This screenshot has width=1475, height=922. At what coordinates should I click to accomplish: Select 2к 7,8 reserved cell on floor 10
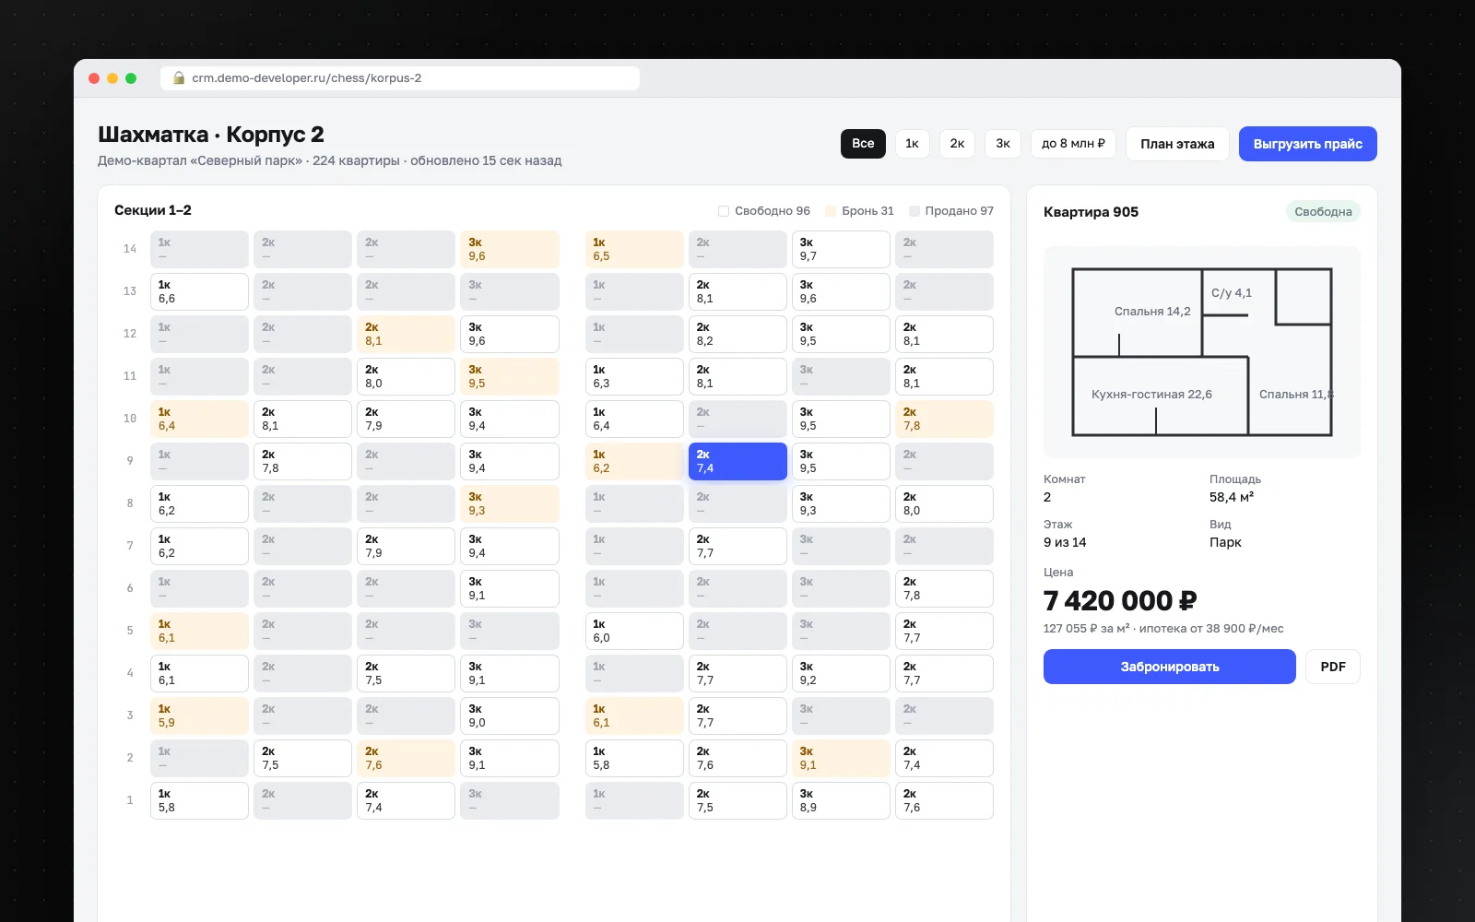[x=944, y=419]
